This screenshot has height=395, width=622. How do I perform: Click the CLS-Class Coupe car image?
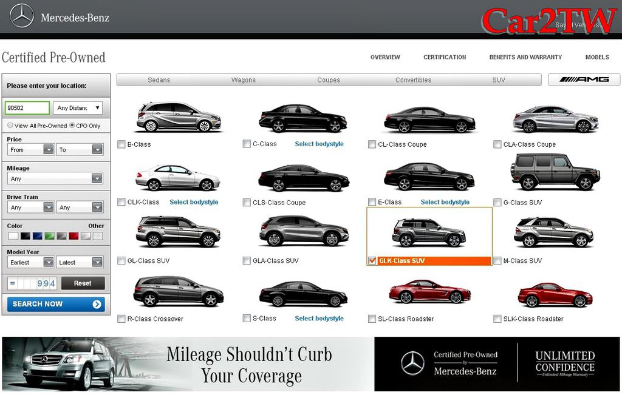pos(304,178)
